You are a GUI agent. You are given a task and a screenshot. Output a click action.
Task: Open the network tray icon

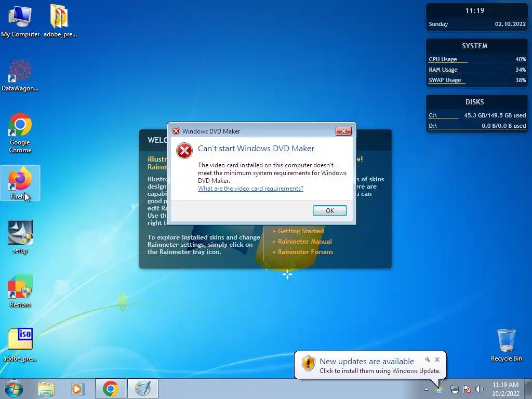(x=454, y=389)
